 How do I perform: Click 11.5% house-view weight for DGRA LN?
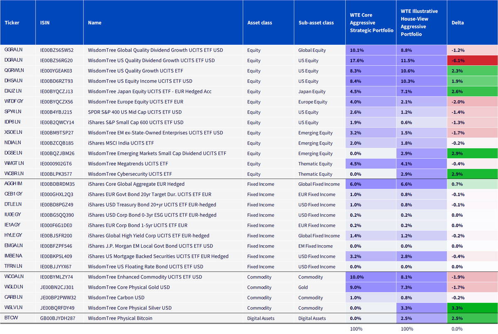click(422, 61)
